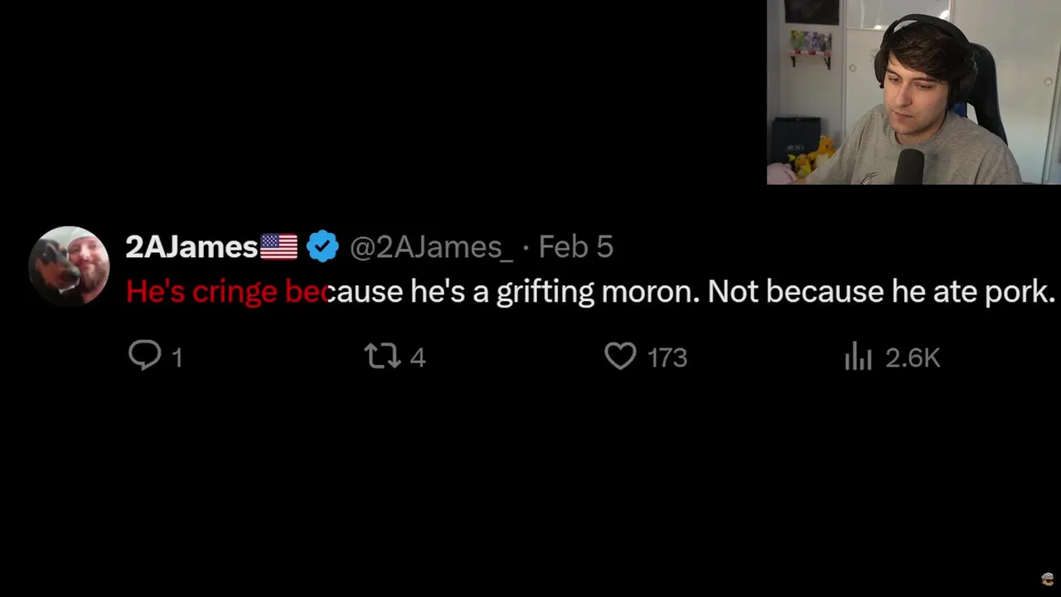Click the reply count of 1
This screenshot has height=597, width=1061.
[x=177, y=357]
